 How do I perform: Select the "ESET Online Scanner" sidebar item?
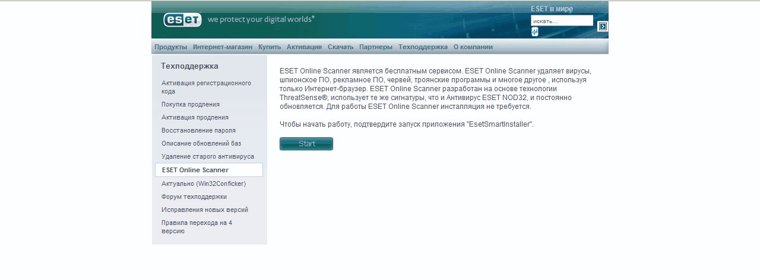pyautogui.click(x=209, y=170)
